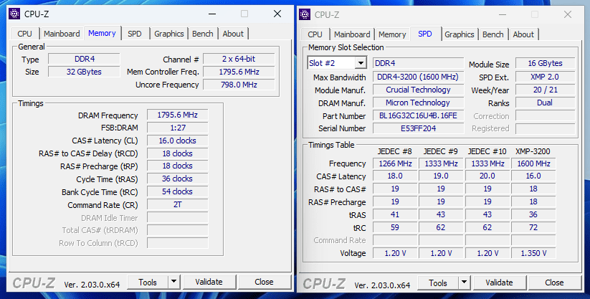Open Graphics tab in left CPU-Z window
Image resolution: width=590 pixels, height=299 pixels.
169,34
